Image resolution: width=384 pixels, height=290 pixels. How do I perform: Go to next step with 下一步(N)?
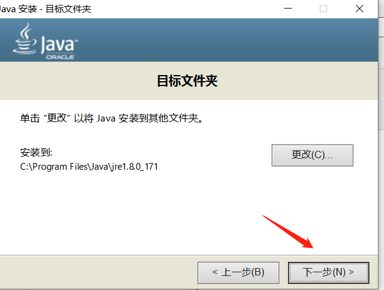328,273
